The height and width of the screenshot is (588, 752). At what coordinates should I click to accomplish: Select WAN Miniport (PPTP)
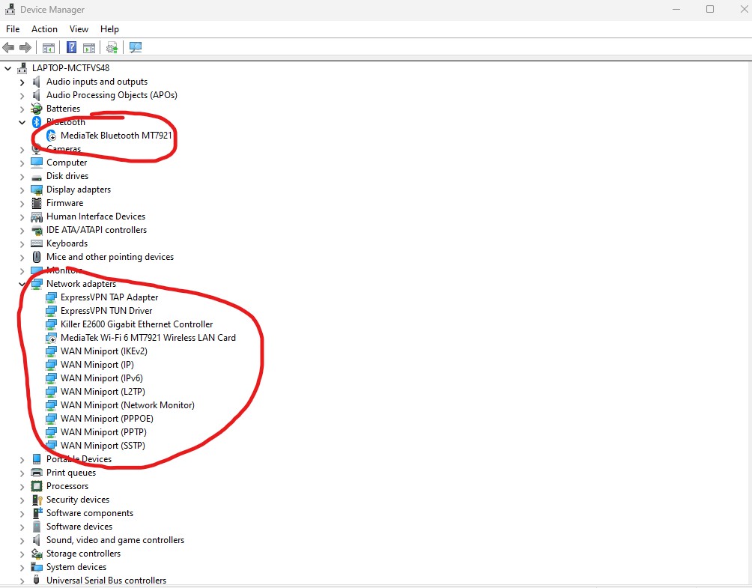103,431
